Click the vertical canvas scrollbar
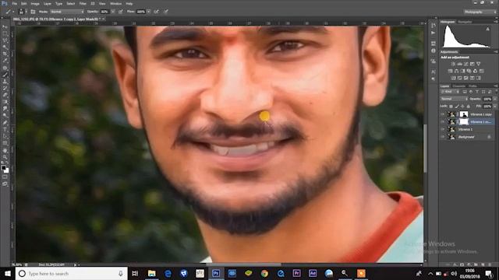This screenshot has height=280, width=499. (425, 149)
